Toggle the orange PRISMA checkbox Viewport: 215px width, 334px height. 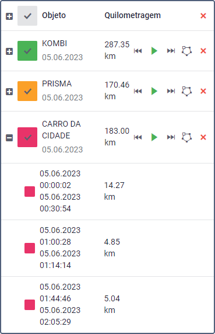point(27,91)
